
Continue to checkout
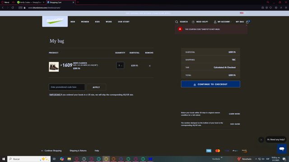coord(210,84)
